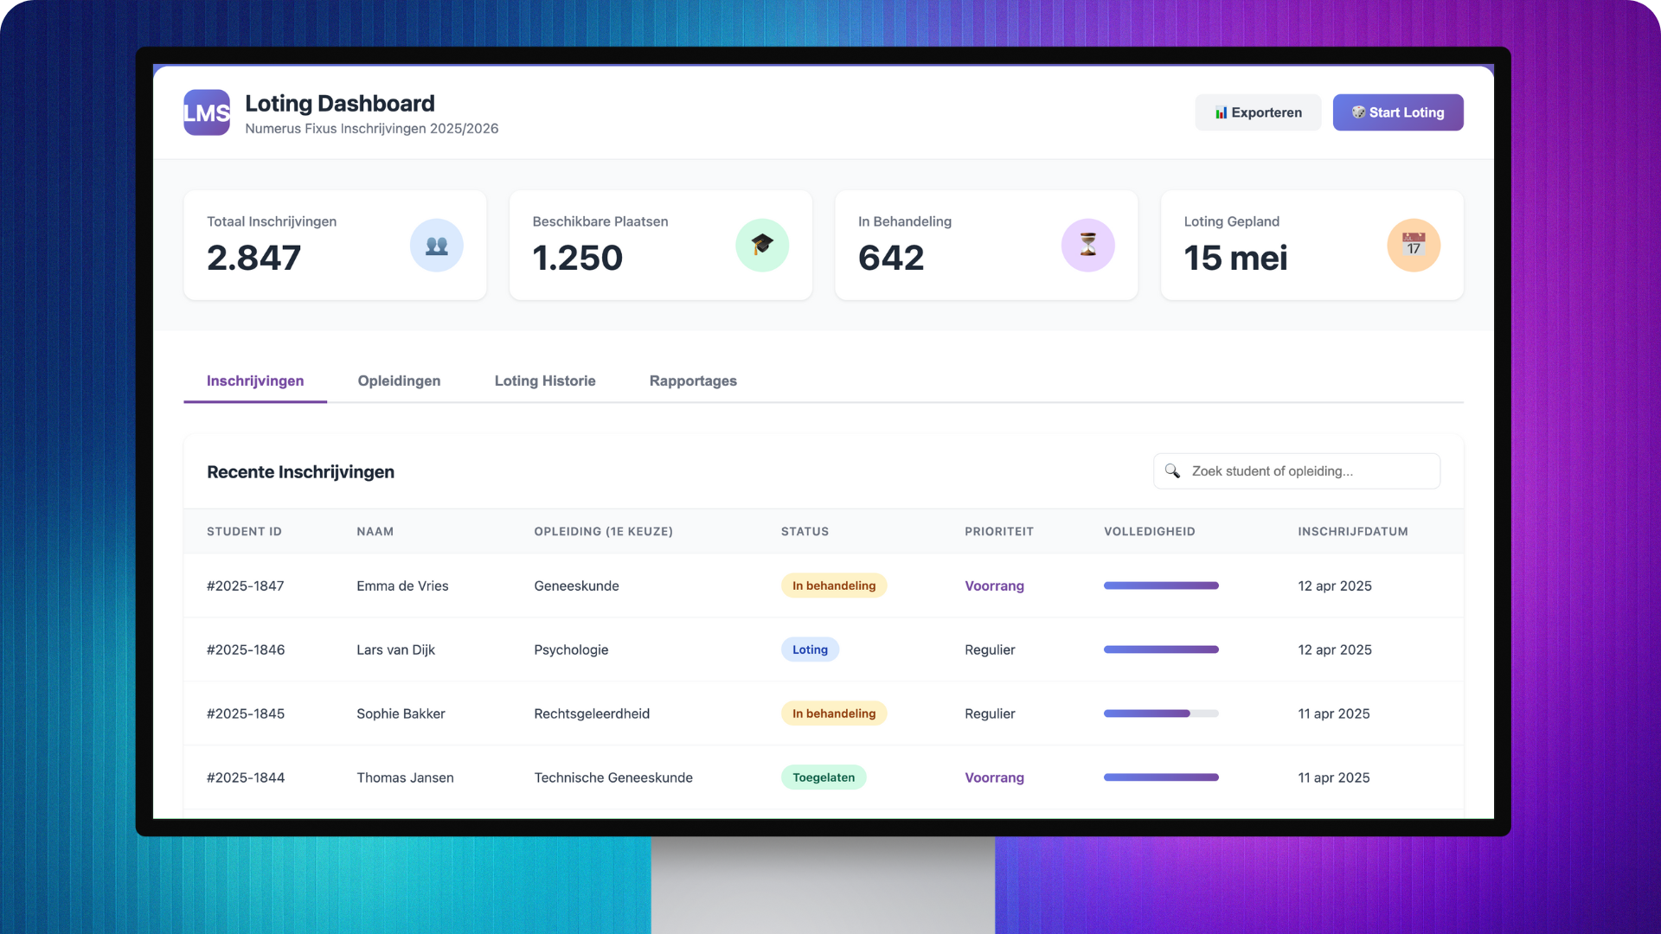Click the Voorrang link for Thomas Jansen
Screen dimensions: 1661x934
pos(994,777)
